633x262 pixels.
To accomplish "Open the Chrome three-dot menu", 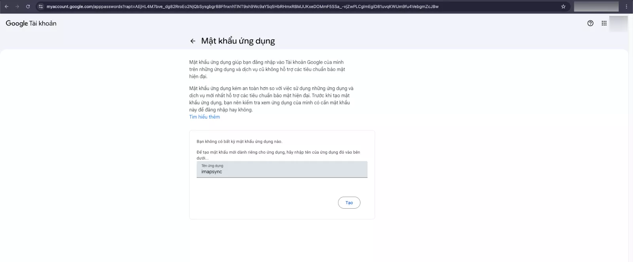I will (x=626, y=6).
